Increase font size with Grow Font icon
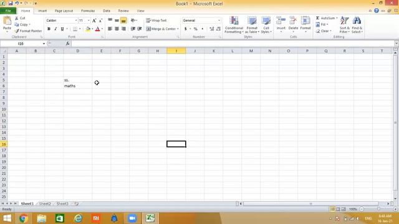The height and width of the screenshot is (224, 399). 94,21
